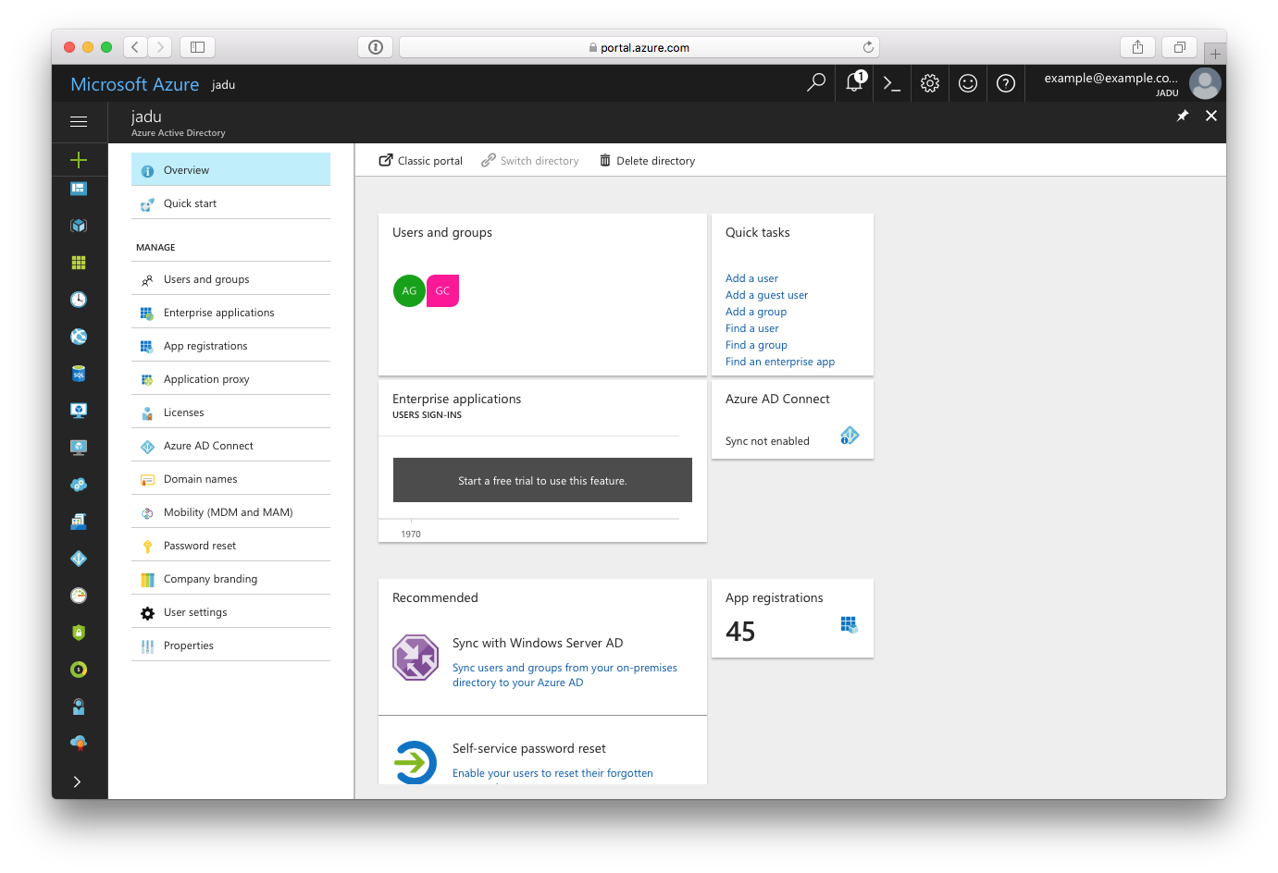Click Switch directory in the toolbar
The height and width of the screenshot is (873, 1278).
530,161
